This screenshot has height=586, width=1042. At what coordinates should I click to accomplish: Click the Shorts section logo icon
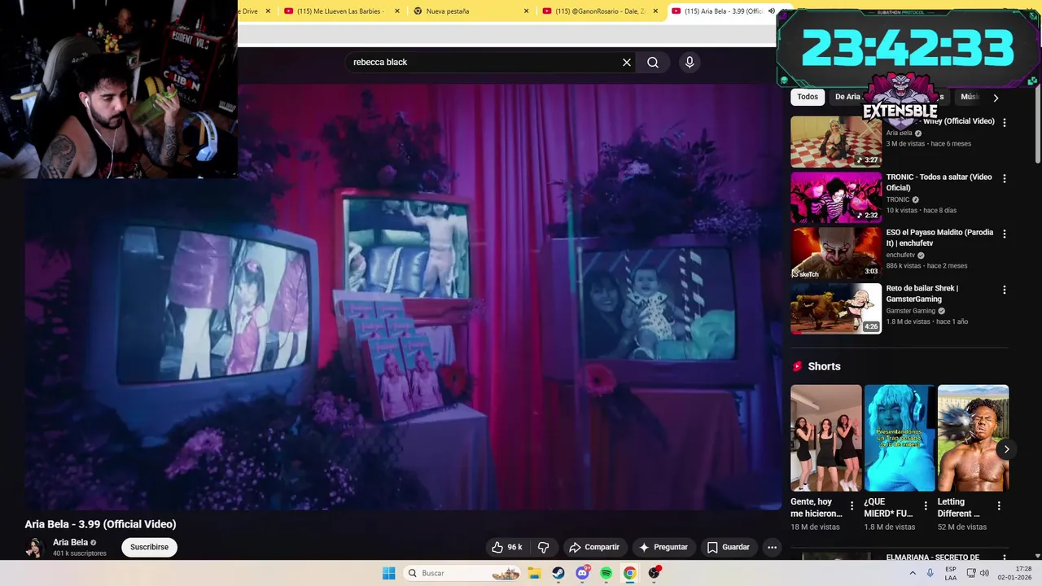pos(797,366)
